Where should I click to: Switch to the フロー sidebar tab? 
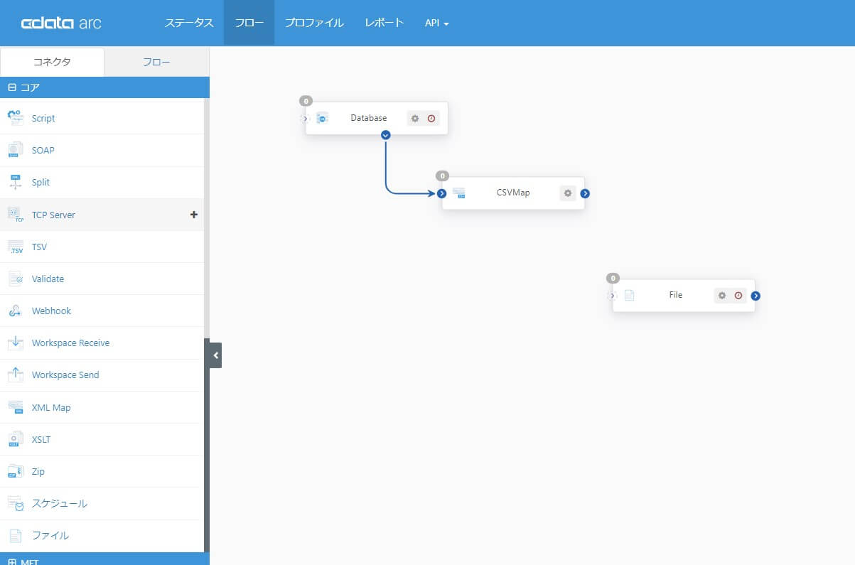[x=156, y=62]
